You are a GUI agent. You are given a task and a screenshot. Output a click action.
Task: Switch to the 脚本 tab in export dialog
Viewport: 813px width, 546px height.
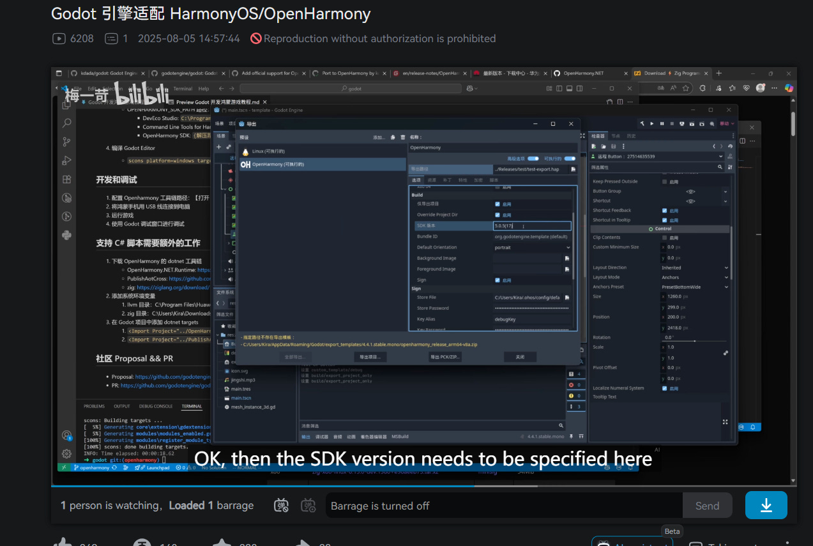[494, 180]
